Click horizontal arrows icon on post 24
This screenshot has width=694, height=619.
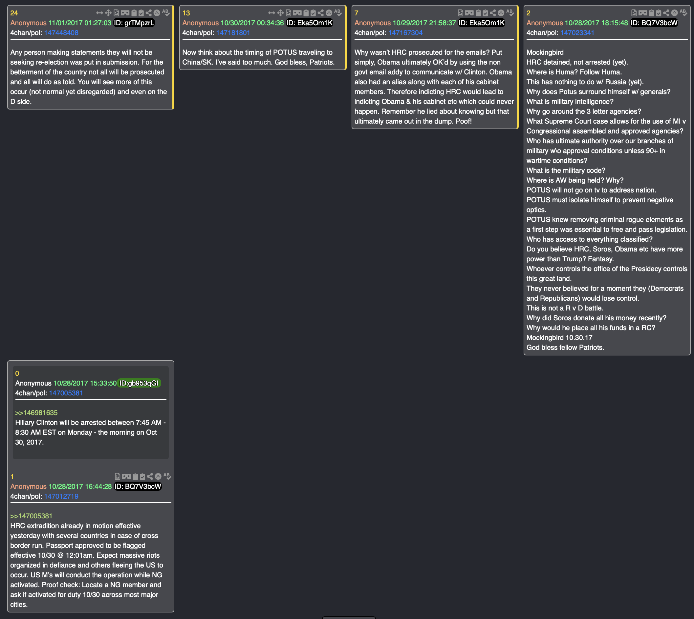pos(99,13)
